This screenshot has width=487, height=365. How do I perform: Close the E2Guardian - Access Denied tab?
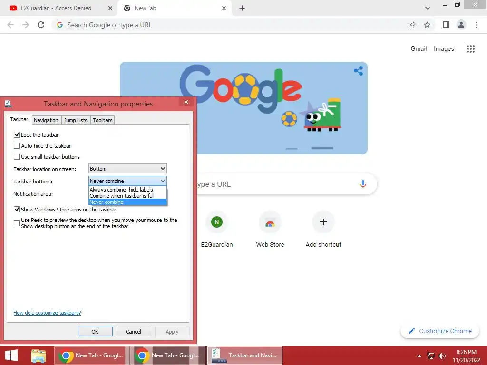coord(110,8)
